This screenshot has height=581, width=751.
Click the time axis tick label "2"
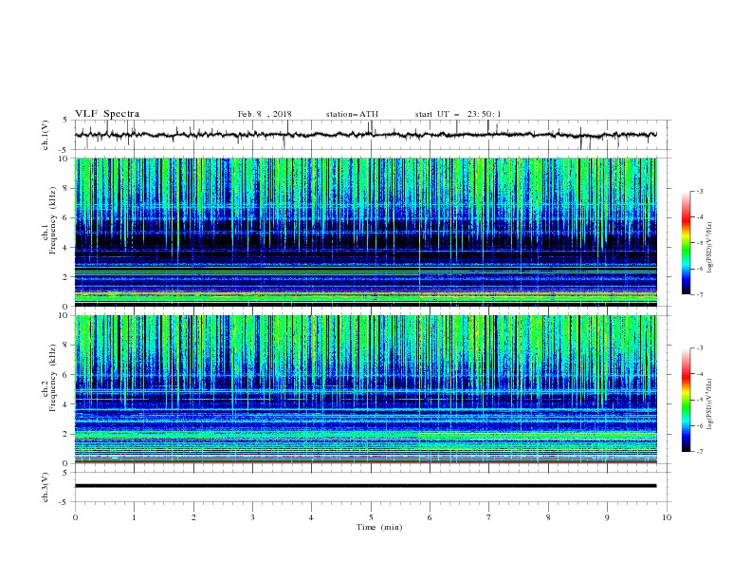point(193,517)
